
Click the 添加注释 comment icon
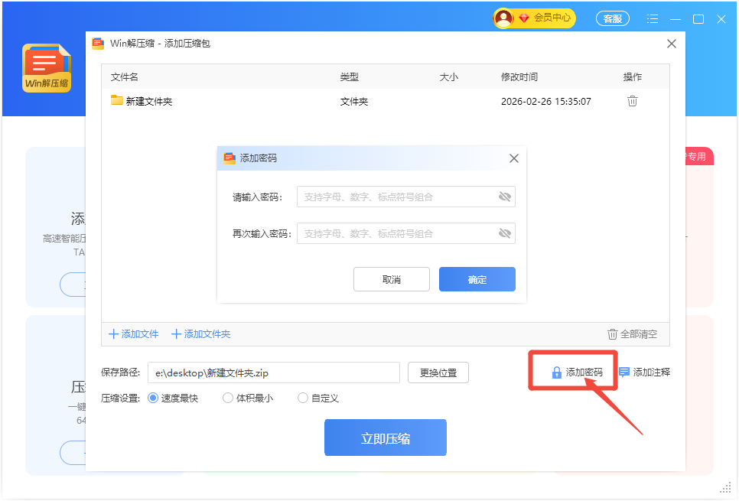pyautogui.click(x=624, y=372)
